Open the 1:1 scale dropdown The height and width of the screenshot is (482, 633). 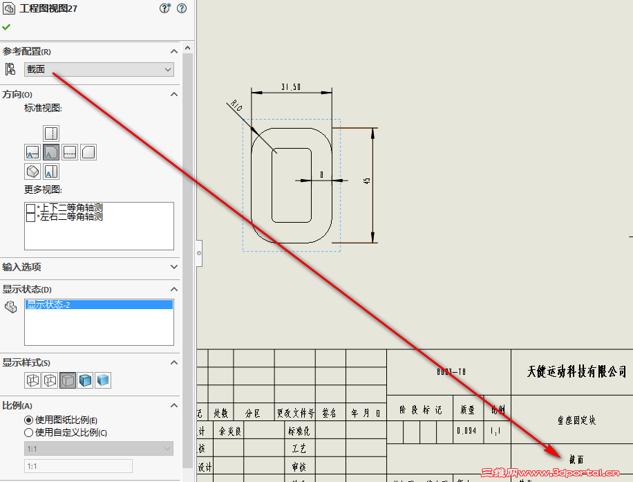pos(99,449)
